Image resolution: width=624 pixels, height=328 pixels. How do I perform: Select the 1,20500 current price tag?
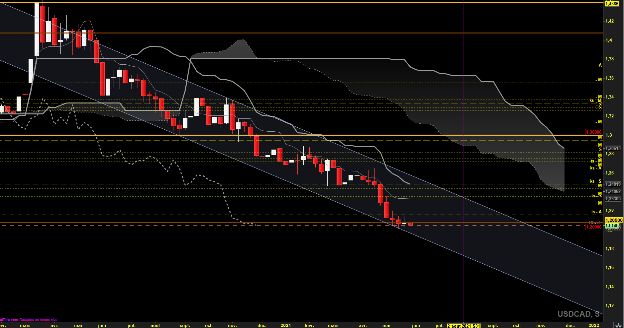click(x=614, y=220)
